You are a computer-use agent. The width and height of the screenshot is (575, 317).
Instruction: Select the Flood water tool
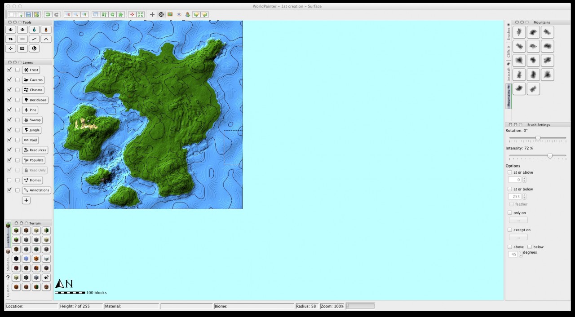[x=34, y=29]
